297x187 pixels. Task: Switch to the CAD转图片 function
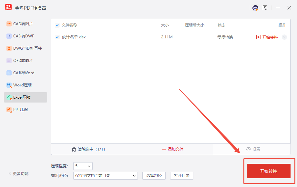click(26, 24)
